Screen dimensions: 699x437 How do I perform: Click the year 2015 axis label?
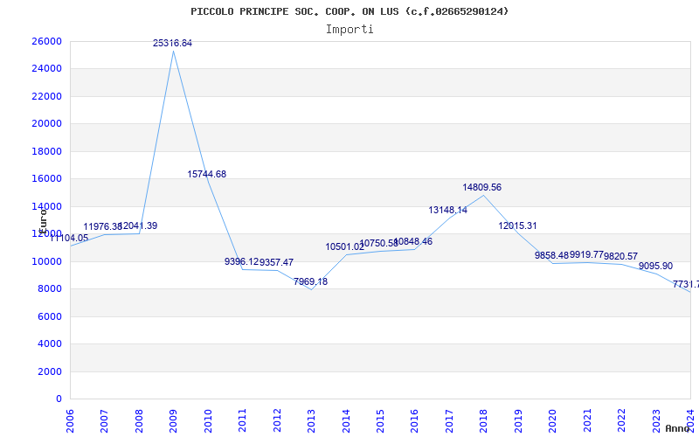pyautogui.click(x=380, y=421)
